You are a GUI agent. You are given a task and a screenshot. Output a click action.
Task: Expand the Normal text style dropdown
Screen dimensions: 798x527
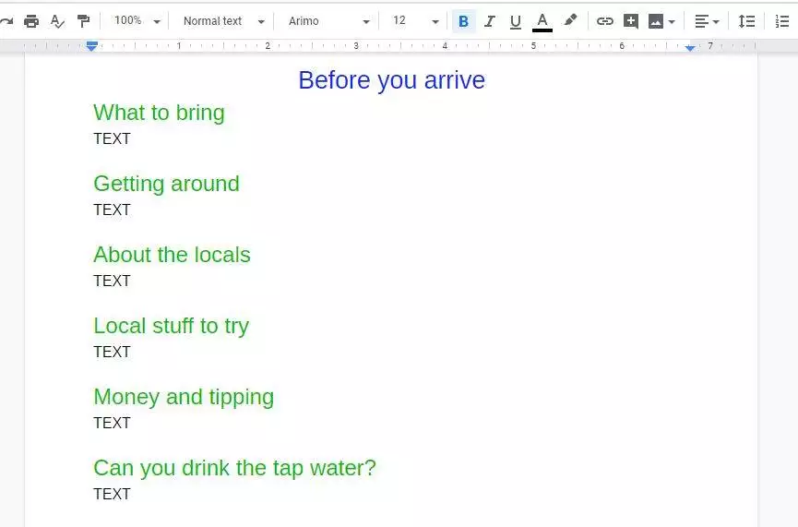click(223, 21)
